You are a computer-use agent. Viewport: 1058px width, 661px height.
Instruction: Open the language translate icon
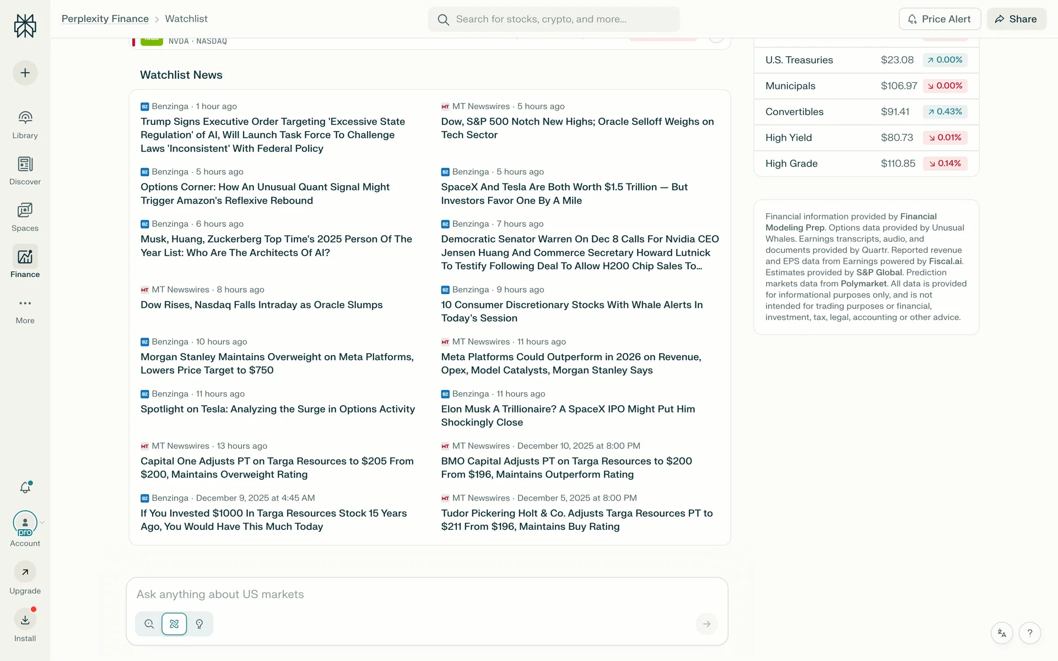1002,633
